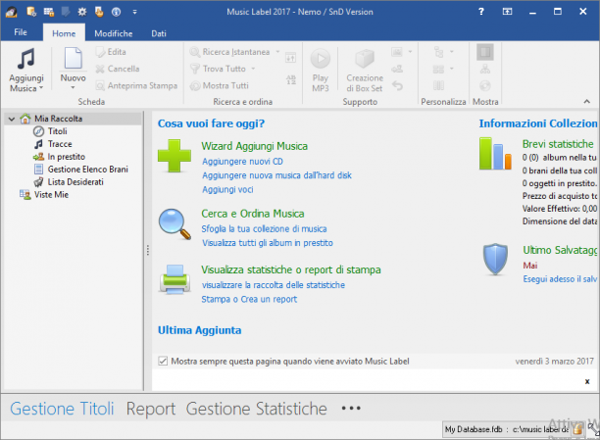Viewport: 600px width, 440px height.
Task: Click the Aggiungi Musica note icon
Action: (26, 60)
